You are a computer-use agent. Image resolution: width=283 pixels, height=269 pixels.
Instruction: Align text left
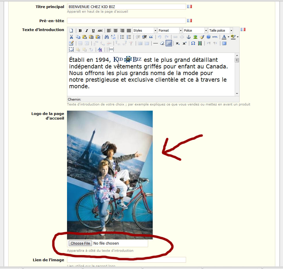click(x=109, y=30)
